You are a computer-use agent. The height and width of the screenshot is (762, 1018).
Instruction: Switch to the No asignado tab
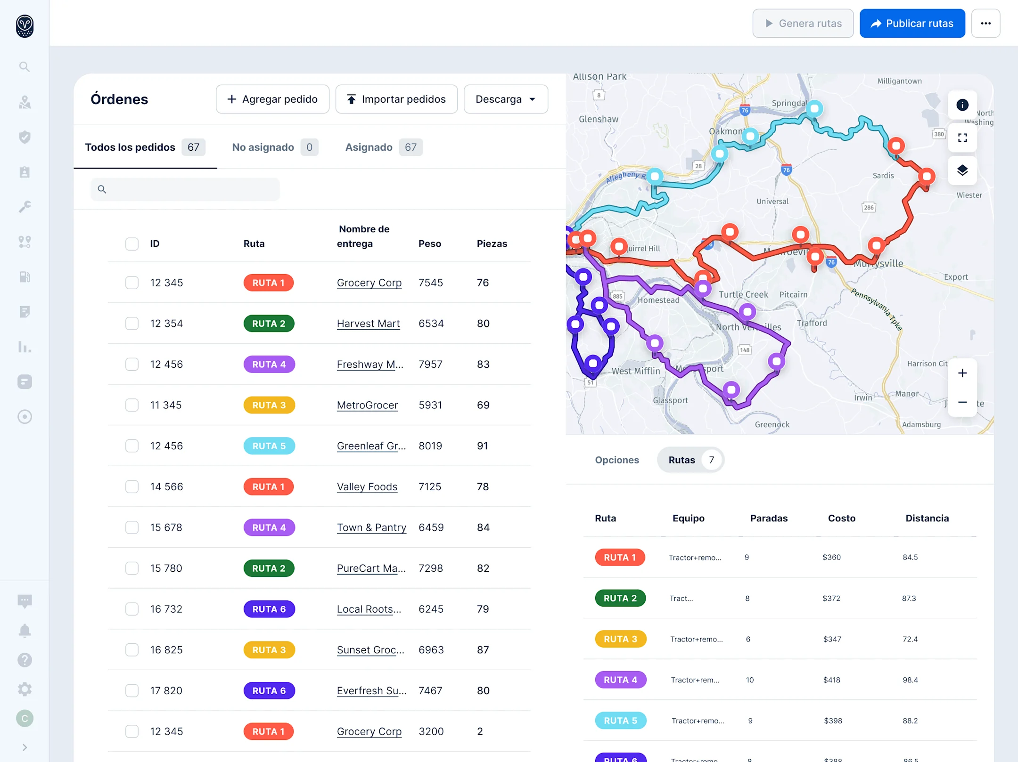[263, 147]
